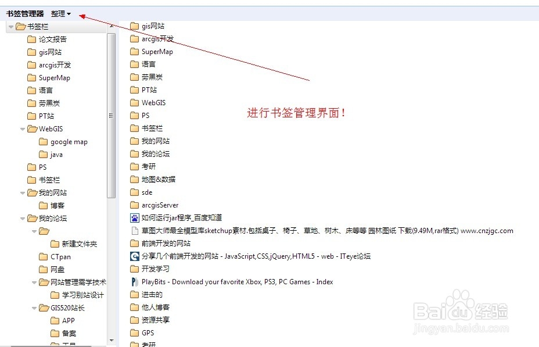Click the blank page icon of 草图大师 bookmark

[134, 231]
